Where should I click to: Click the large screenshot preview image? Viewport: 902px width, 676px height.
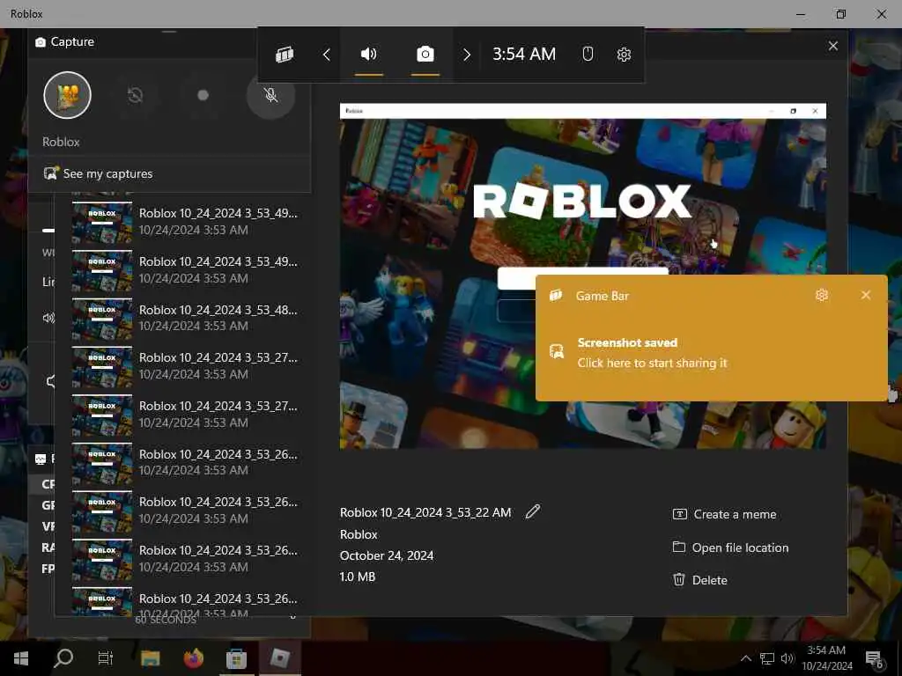[x=583, y=276]
